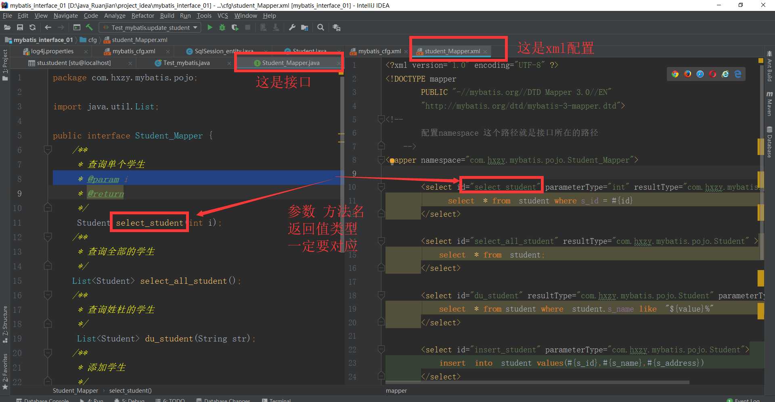Click the XML editor horizontal scrollbar

point(537,382)
